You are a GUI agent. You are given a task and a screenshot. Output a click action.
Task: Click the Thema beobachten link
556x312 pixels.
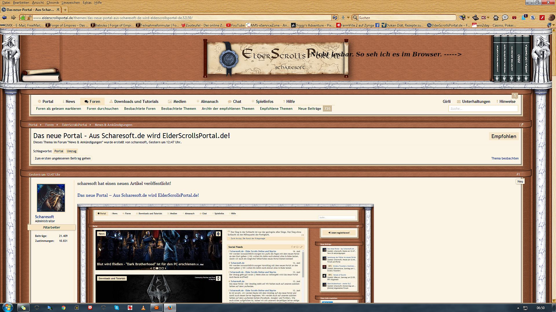[505, 158]
